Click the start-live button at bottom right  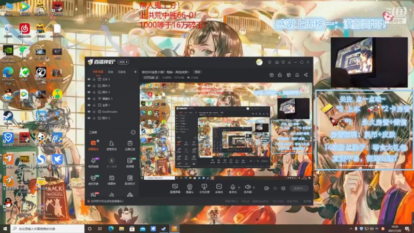point(300,188)
